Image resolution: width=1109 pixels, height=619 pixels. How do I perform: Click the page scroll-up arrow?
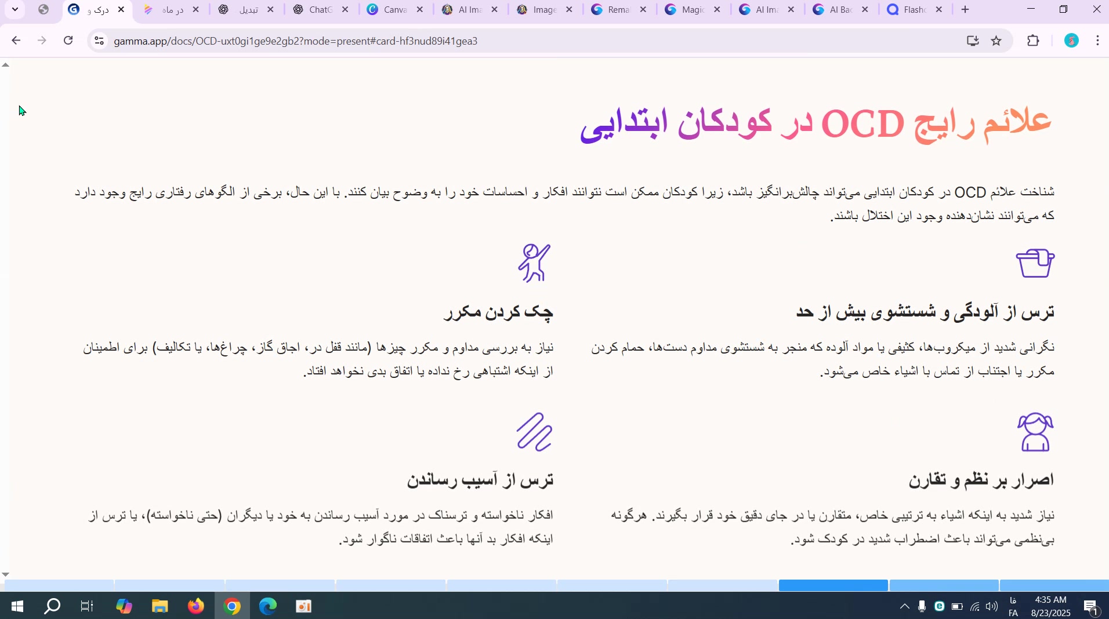[x=6, y=65]
